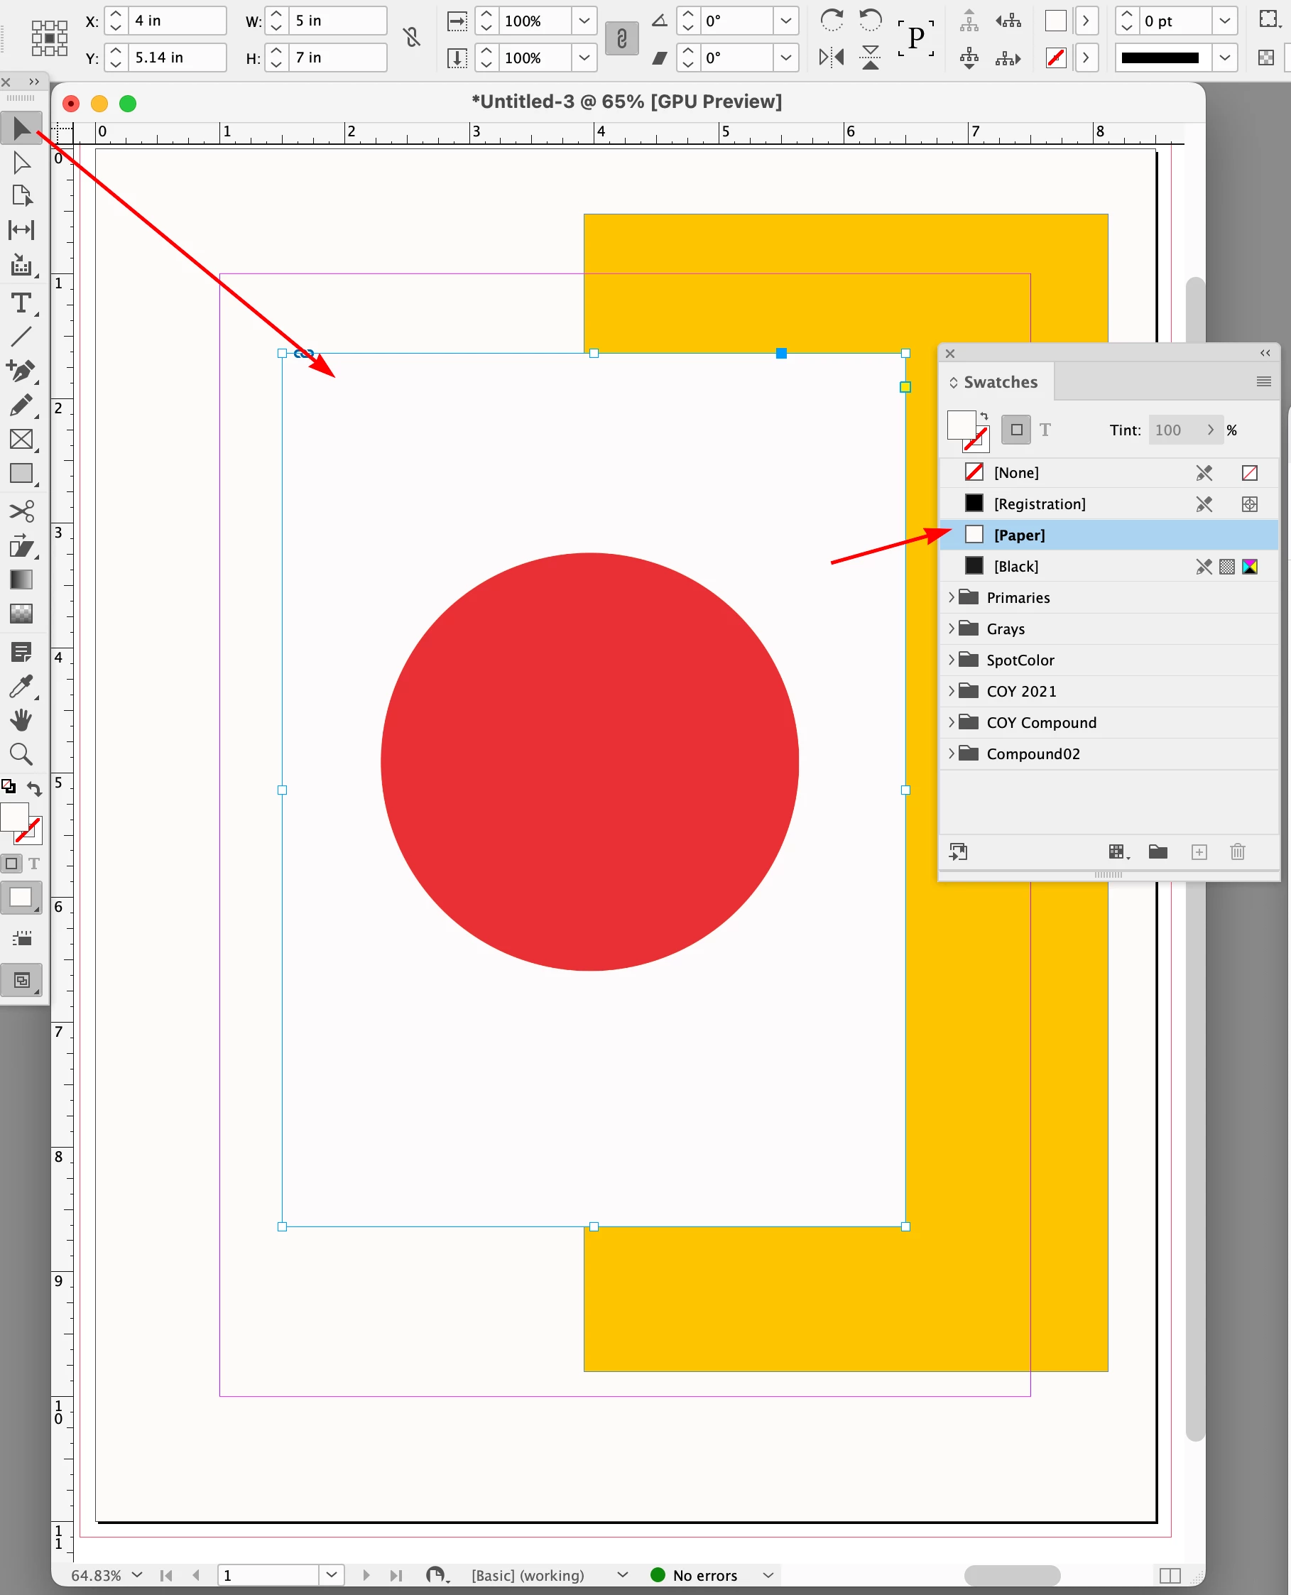1291x1595 pixels.
Task: Select the Type tool
Action: (x=21, y=303)
